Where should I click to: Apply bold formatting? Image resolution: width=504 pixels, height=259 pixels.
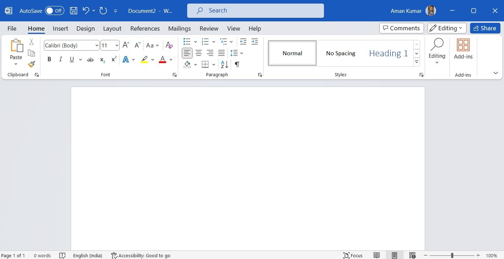pyautogui.click(x=49, y=59)
